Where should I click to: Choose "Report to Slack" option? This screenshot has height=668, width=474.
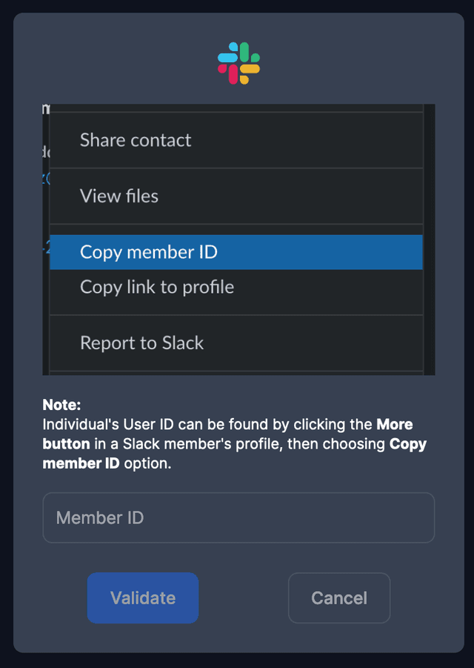click(141, 343)
